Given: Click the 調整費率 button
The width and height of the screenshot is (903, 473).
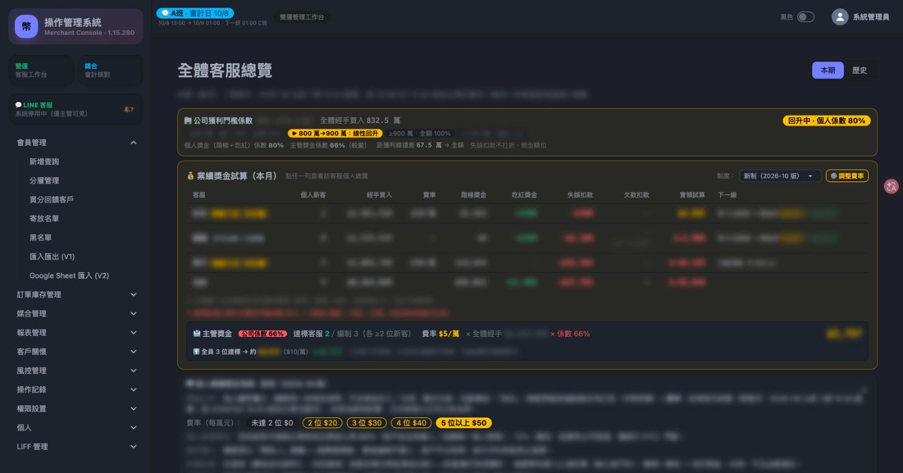Looking at the screenshot, I should (x=847, y=176).
